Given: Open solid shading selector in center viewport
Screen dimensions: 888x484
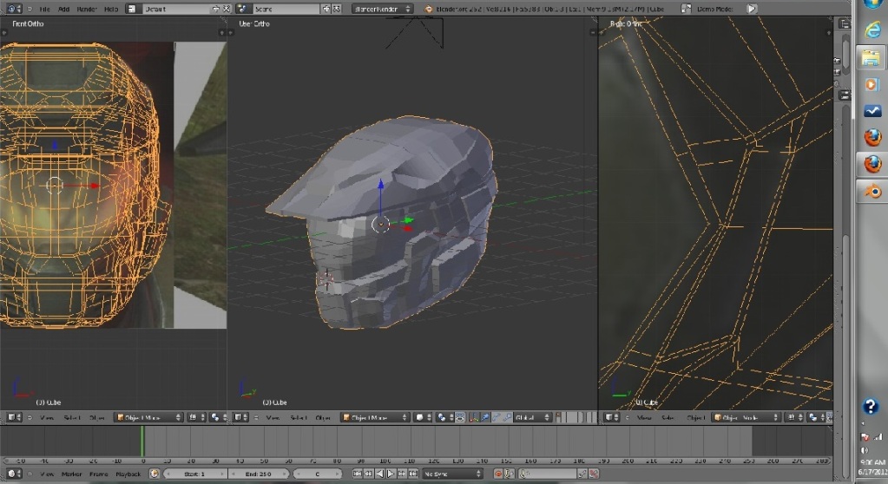Looking at the screenshot, I should pos(424,418).
